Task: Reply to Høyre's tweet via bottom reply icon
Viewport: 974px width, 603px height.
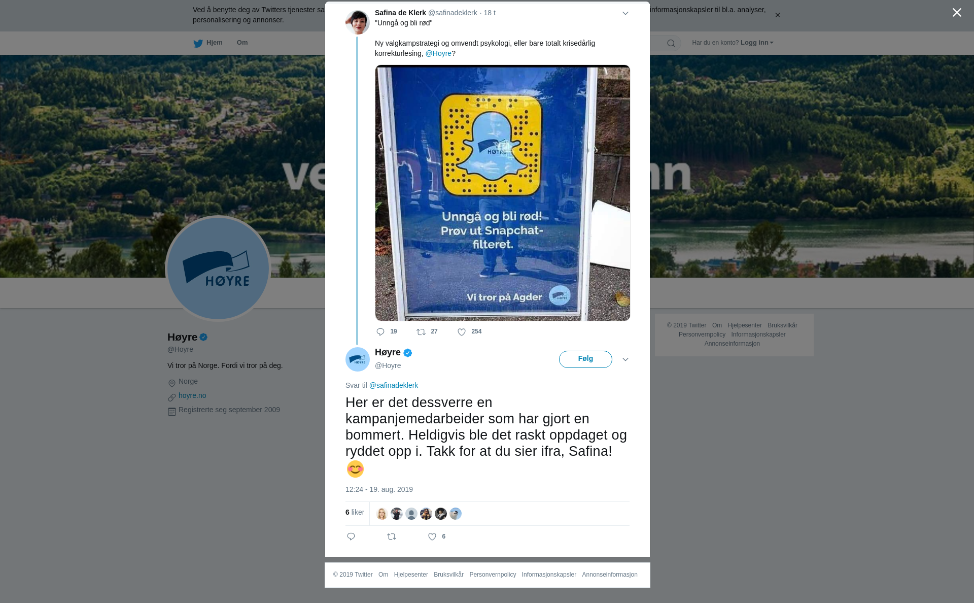Action: point(351,537)
